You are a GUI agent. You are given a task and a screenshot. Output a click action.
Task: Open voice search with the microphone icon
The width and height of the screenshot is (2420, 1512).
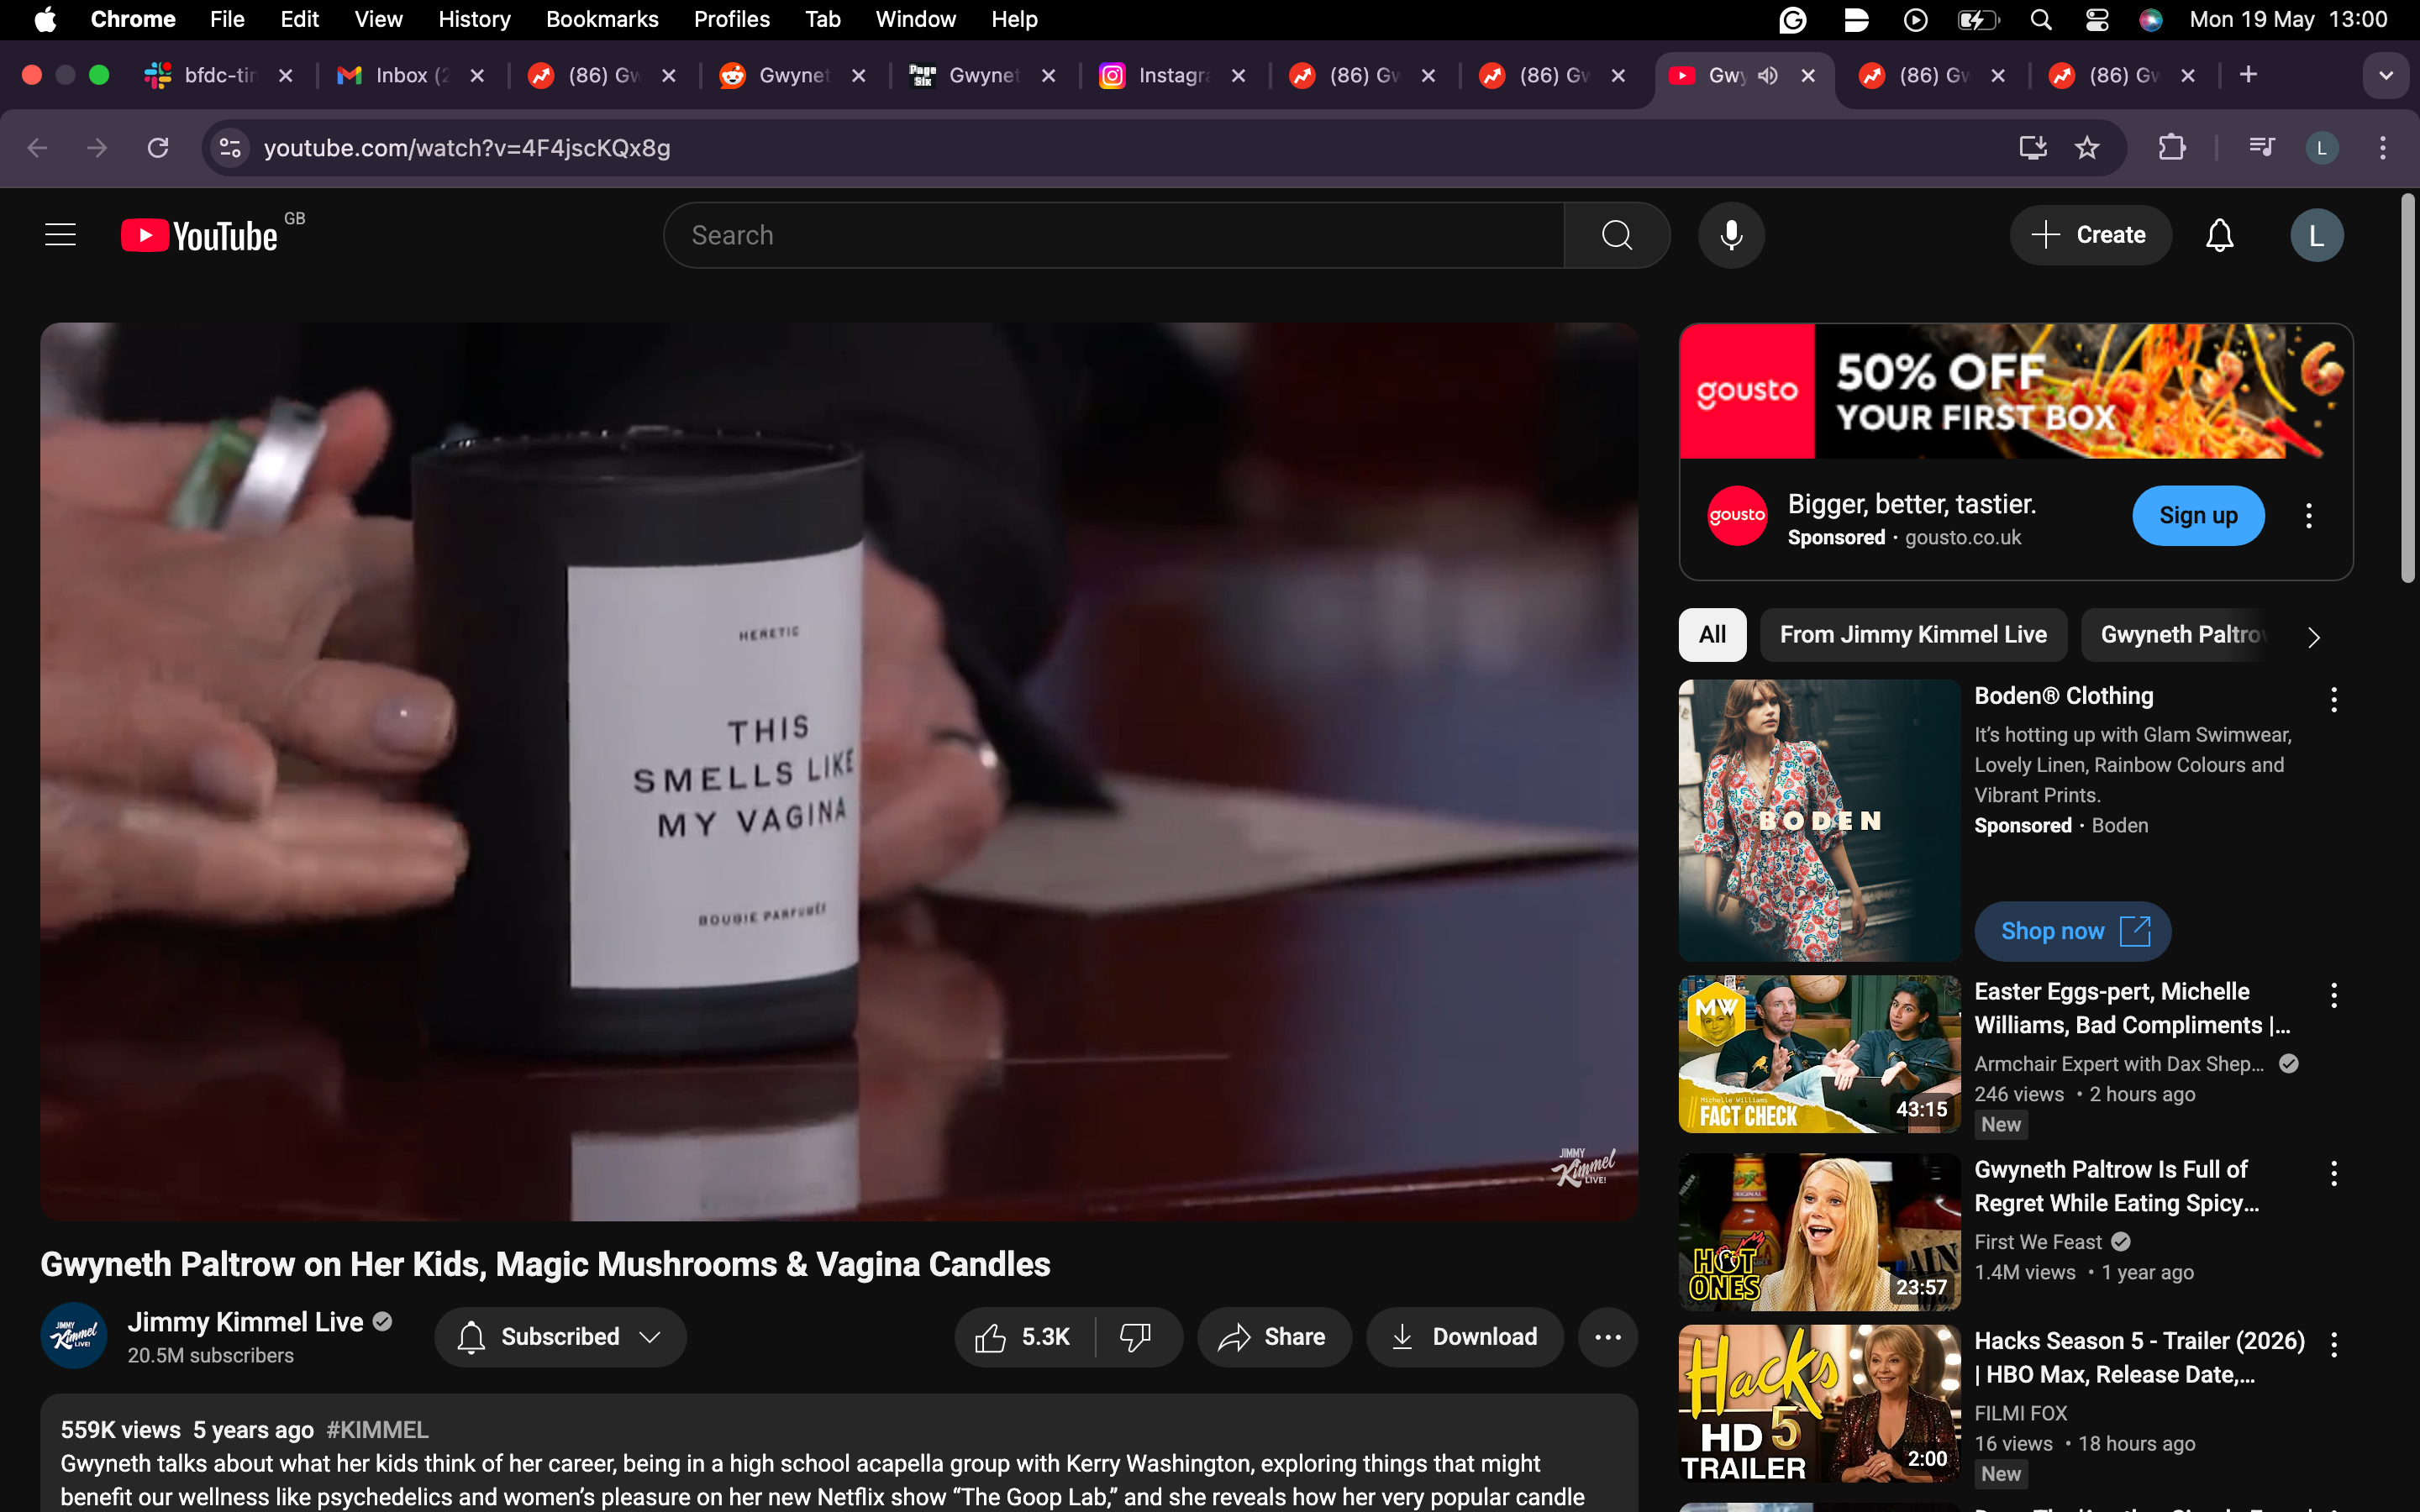[1731, 235]
